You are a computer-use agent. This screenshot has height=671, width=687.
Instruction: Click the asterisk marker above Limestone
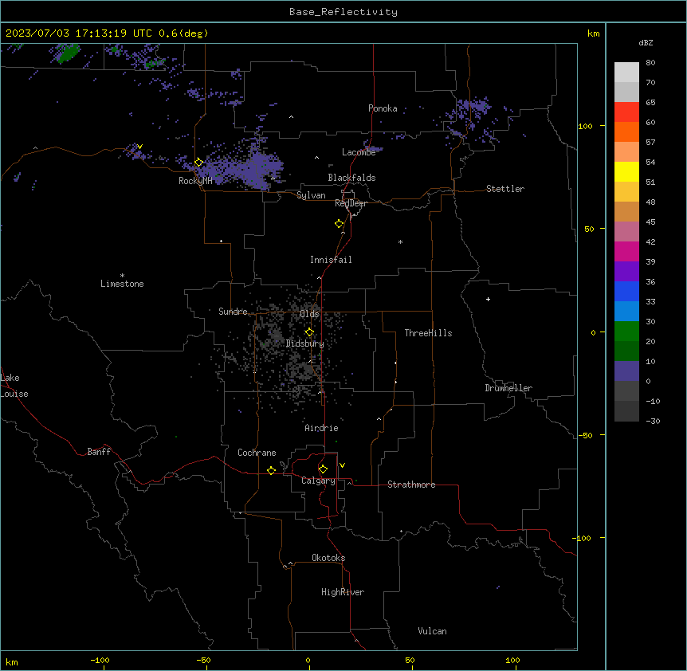click(x=122, y=276)
